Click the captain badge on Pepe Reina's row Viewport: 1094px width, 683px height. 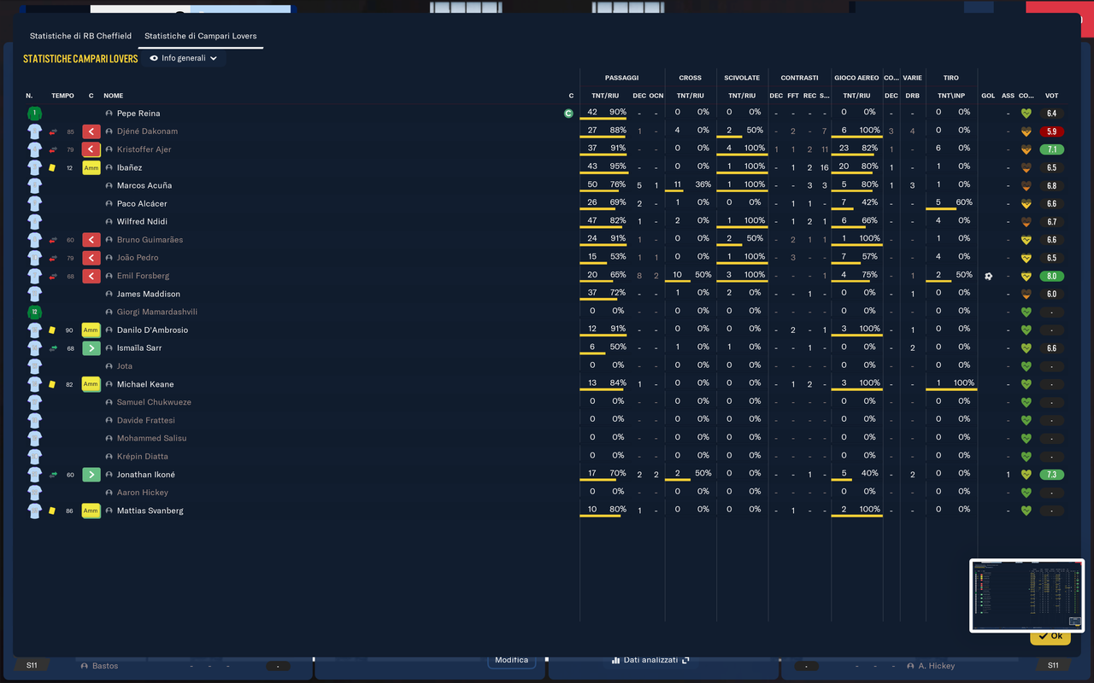[569, 114]
